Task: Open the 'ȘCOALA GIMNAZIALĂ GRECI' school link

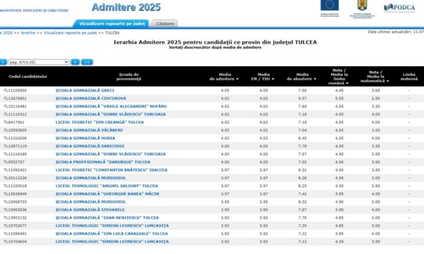Action: (x=85, y=91)
